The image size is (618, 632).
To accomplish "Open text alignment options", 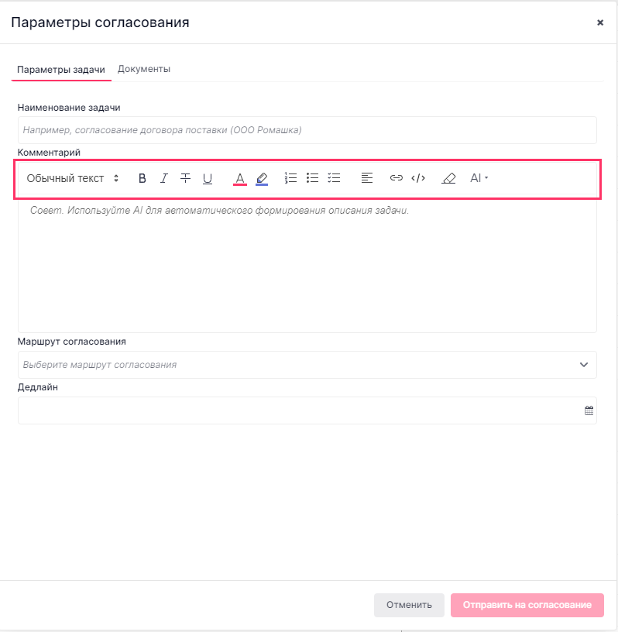I will (x=367, y=178).
